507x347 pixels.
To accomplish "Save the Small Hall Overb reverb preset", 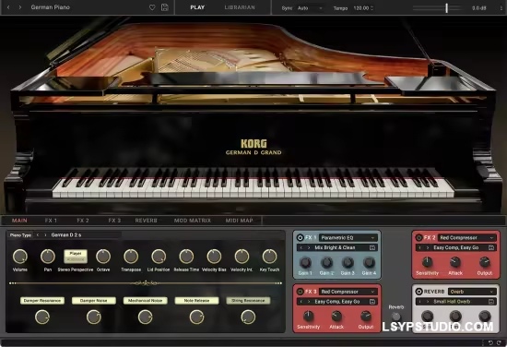I will 491,302.
